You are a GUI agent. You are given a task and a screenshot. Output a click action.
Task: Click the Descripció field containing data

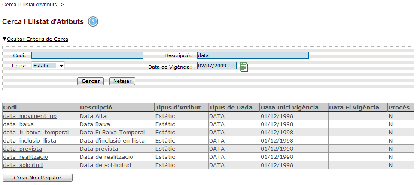pos(253,55)
